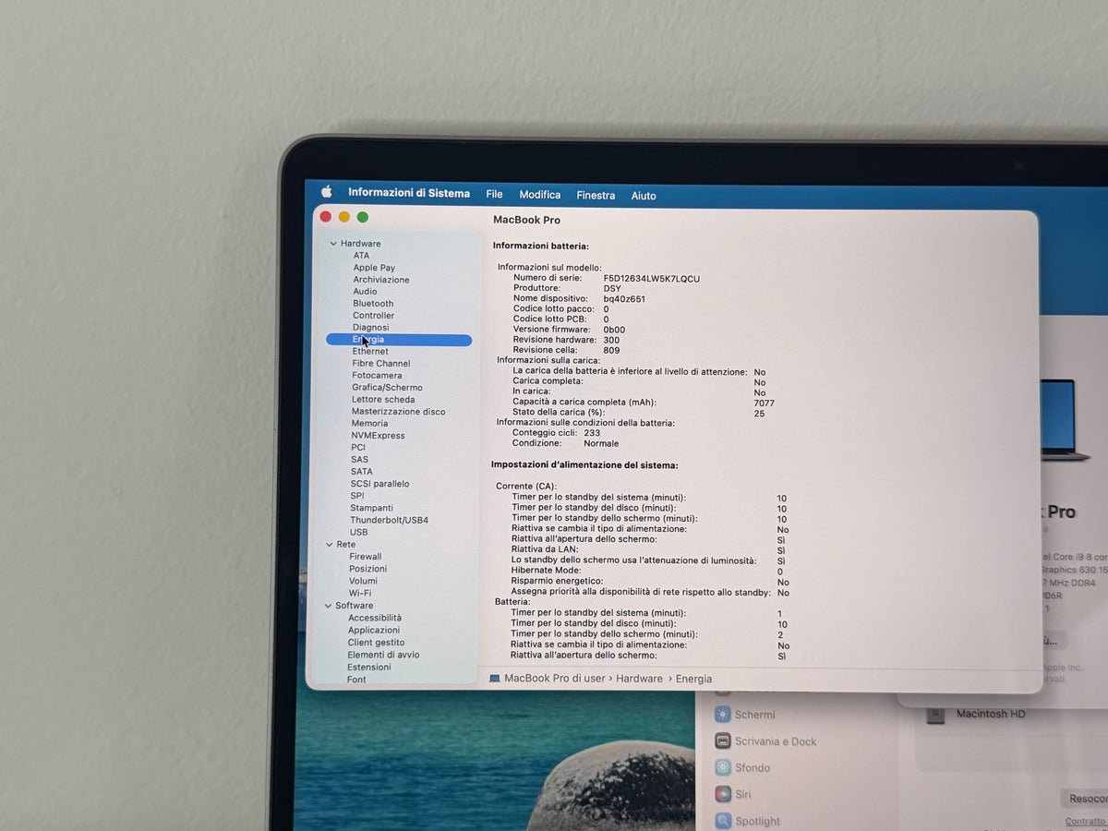
Task: Select Wi-Fi under Rete
Action: pos(360,594)
